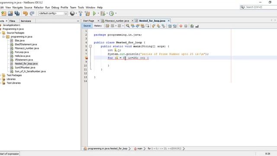Open the default config combo box

click(x=53, y=13)
